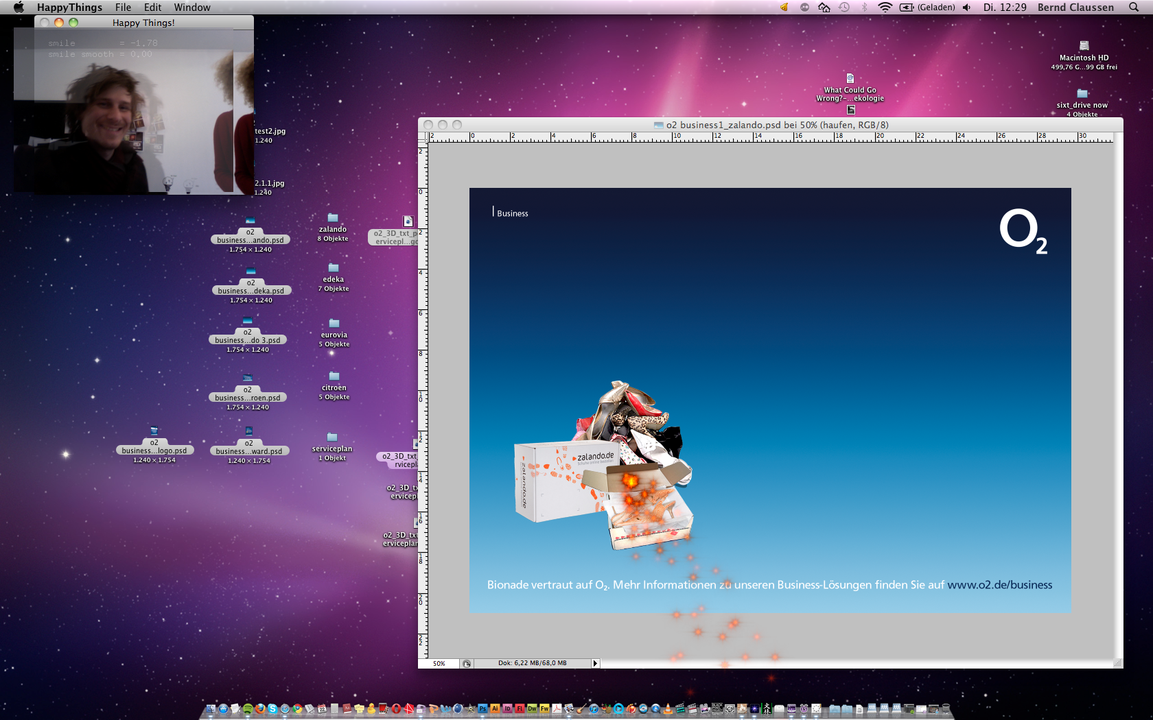Image resolution: width=1153 pixels, height=720 pixels.
Task: Open Spotlight search magnifier
Action: 1134,8
